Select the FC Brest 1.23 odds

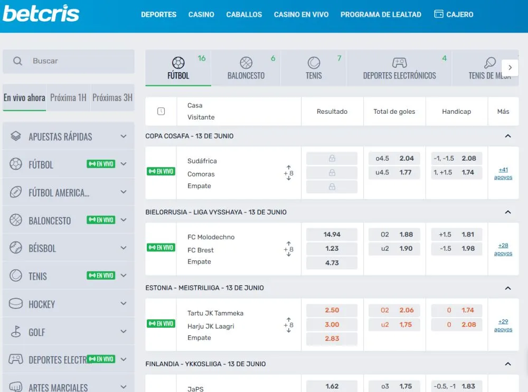(332, 249)
